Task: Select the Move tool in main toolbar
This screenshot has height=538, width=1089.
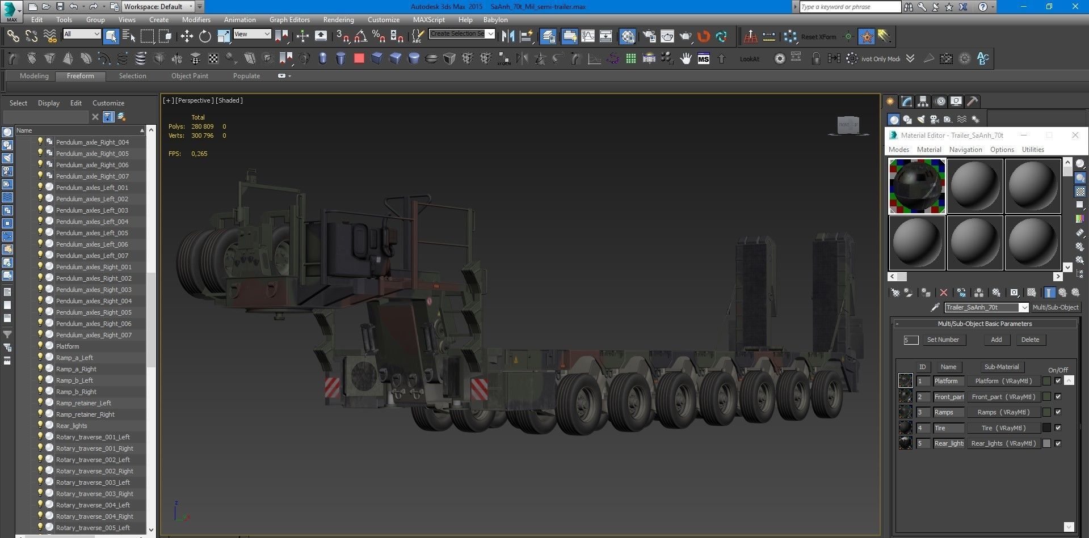Action: 187,36
